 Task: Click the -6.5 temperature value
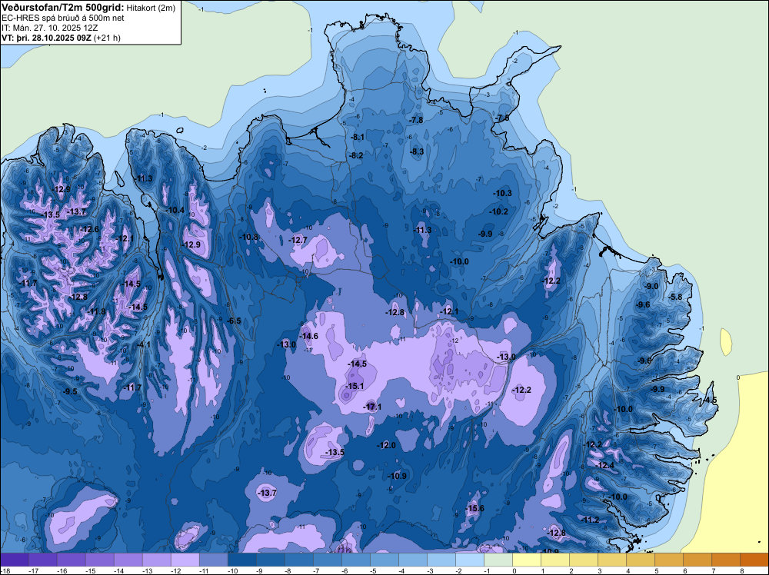click(235, 321)
